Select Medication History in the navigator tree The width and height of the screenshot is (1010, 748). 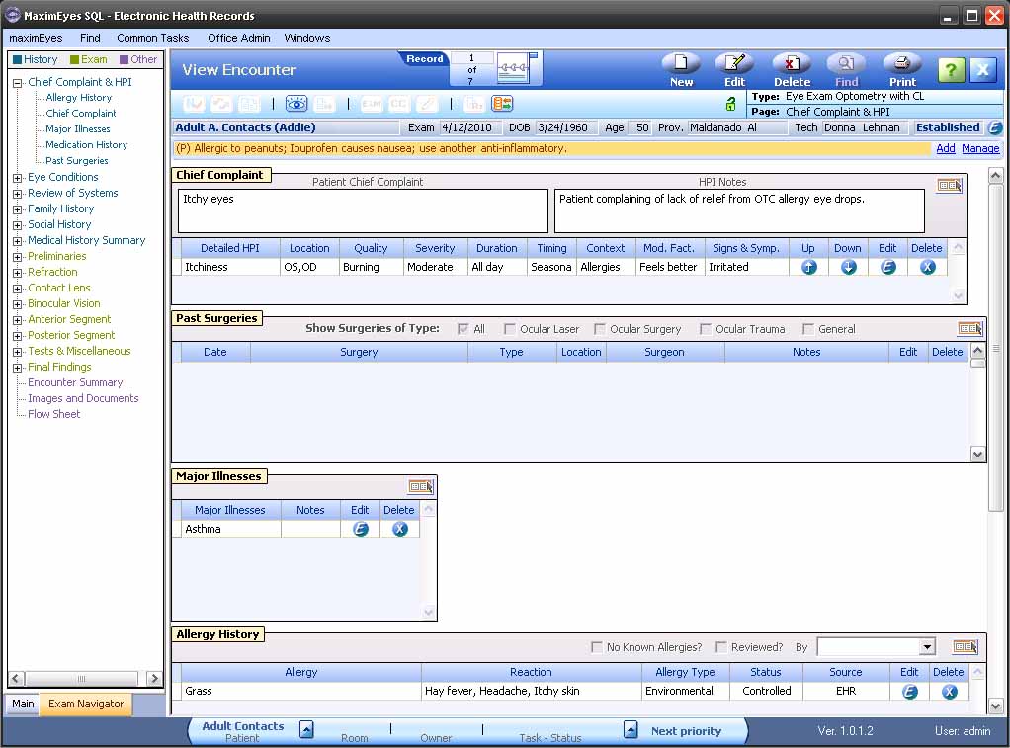pos(86,145)
